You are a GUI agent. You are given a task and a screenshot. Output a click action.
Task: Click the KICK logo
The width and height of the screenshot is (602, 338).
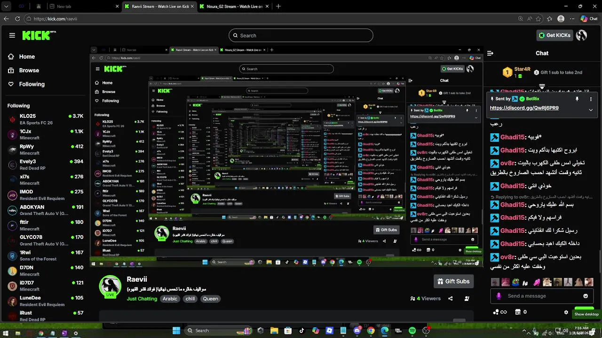(39, 35)
